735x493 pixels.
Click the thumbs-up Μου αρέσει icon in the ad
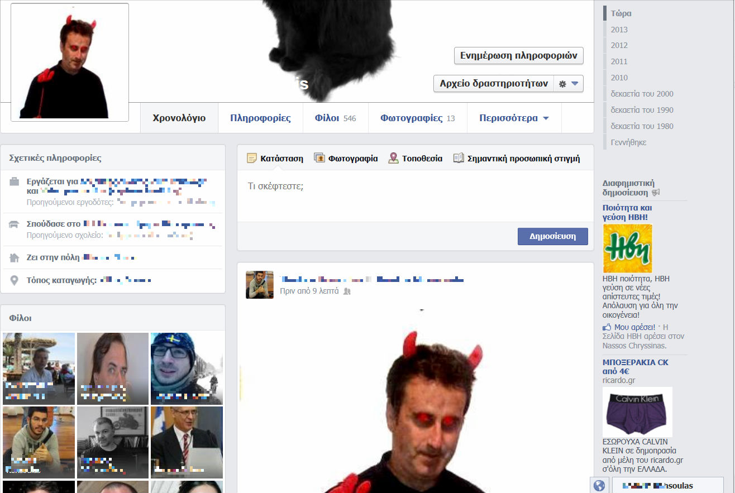(x=607, y=327)
